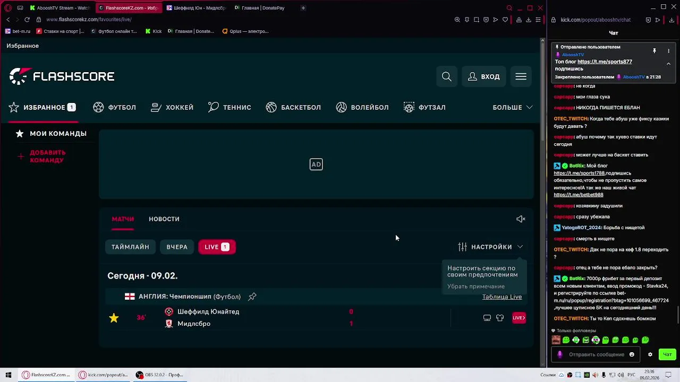Viewport: 680px width, 382px height.
Task: Click the Отправить сообщение chat input
Action: [x=597, y=354]
